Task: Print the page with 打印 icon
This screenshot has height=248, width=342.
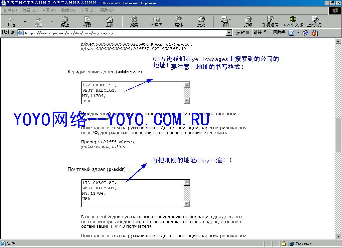Action: (x=248, y=19)
